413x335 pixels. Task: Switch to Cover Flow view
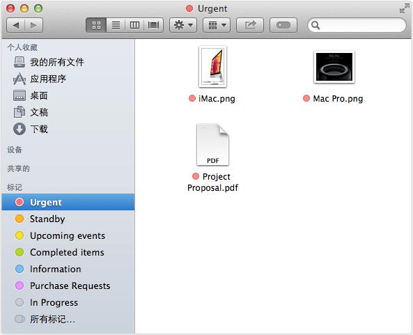[x=153, y=25]
